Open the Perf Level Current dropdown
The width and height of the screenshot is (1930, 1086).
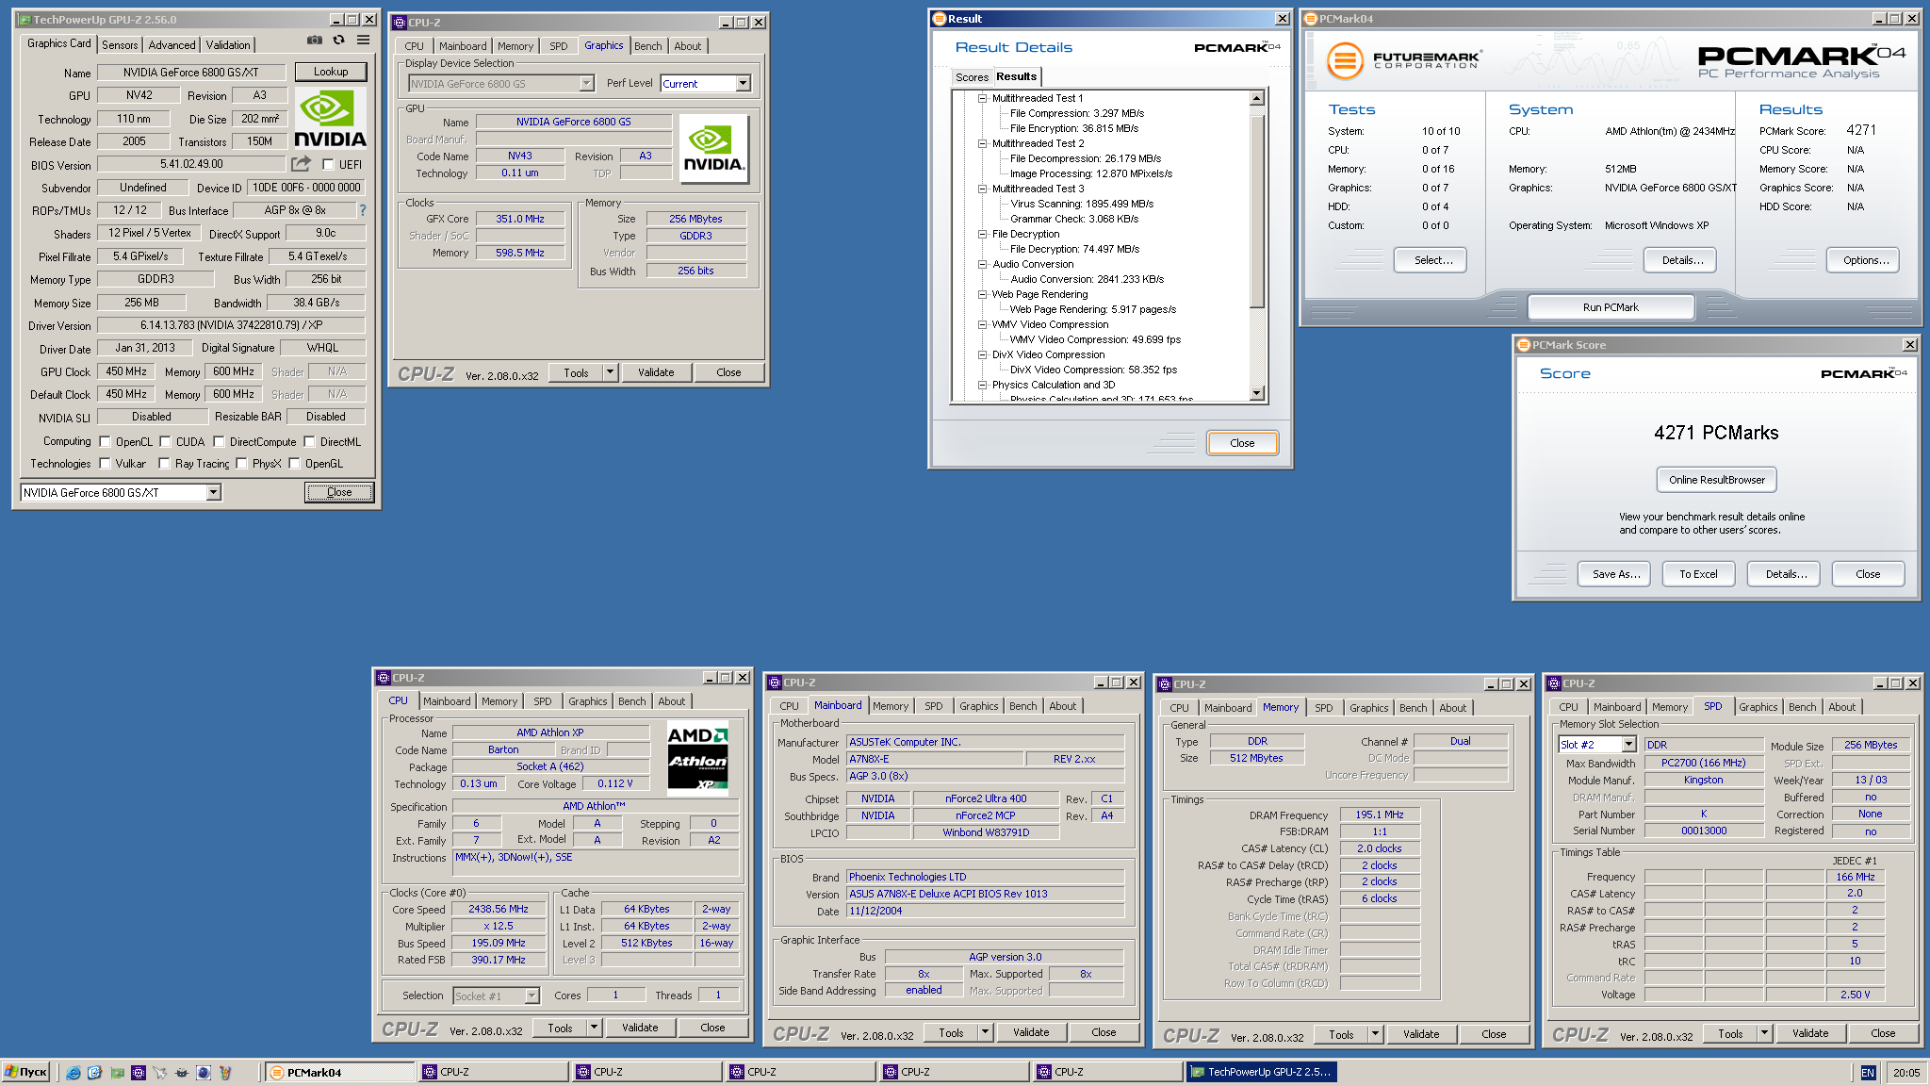tap(743, 84)
